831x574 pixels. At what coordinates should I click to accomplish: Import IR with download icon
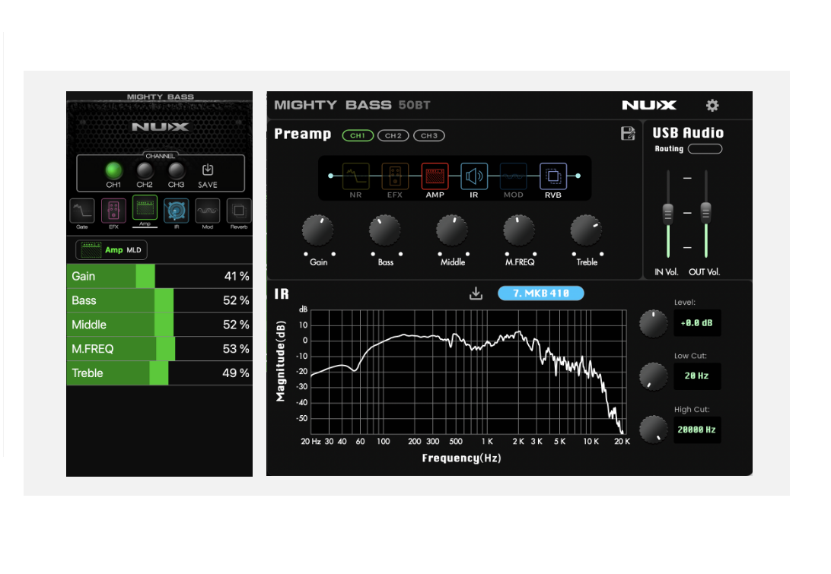[x=476, y=293]
